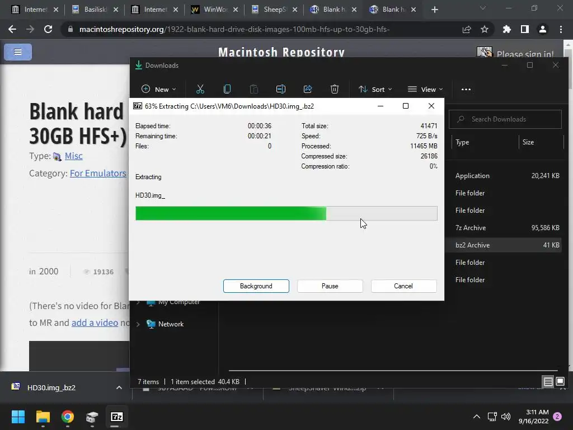
Task: Click the Type column header
Action: 462,142
